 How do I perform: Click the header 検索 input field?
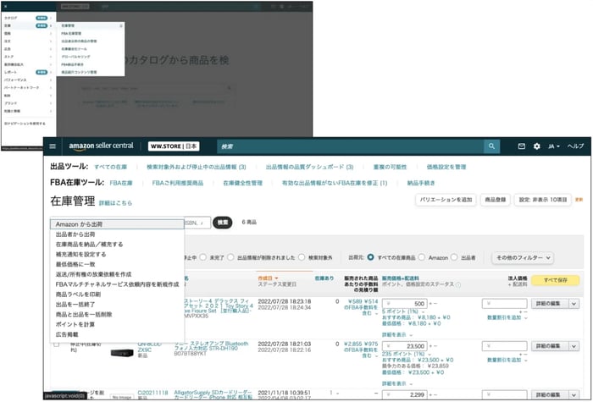(x=351, y=146)
